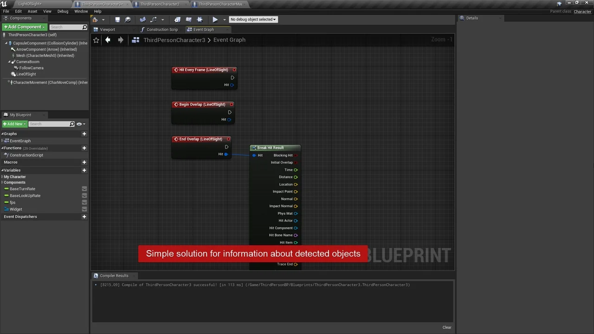Image resolution: width=594 pixels, height=334 pixels.
Task: Select the green fps variable color pill
Action: tap(6, 202)
